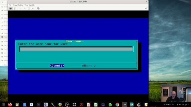
Task: Open the teal screen recorder app icon
Action: coord(132,105)
